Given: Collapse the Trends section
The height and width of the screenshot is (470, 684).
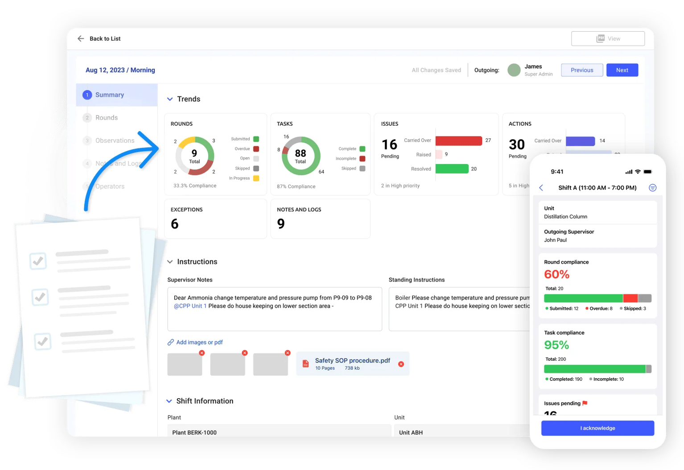Looking at the screenshot, I should pyautogui.click(x=170, y=99).
